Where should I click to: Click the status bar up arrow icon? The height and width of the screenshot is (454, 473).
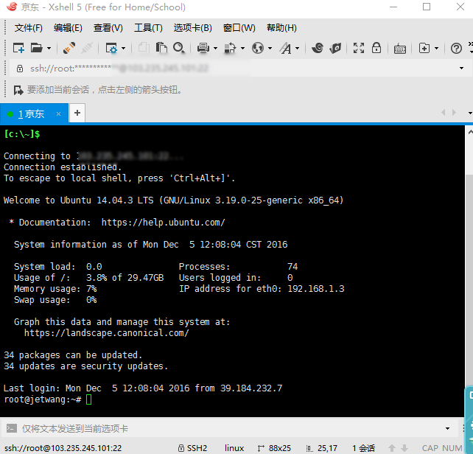coord(392,448)
